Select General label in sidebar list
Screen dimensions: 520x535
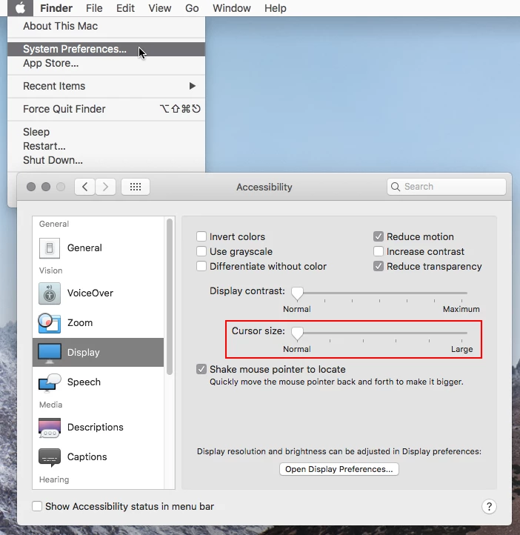[x=84, y=248]
